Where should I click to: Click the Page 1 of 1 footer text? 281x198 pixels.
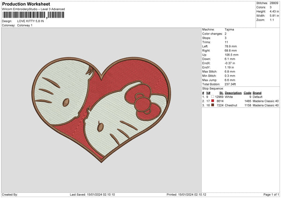(270, 194)
